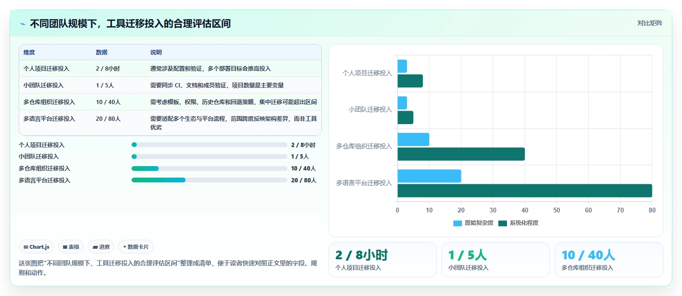Viewport: 682px width, 296px height.
Task: Click the 数据 column header
Action: 101,52
